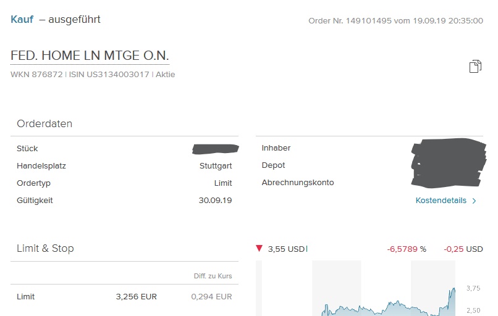Click the 0,294 EUR difference value
Image resolution: width=498 pixels, height=316 pixels.
coord(211,297)
